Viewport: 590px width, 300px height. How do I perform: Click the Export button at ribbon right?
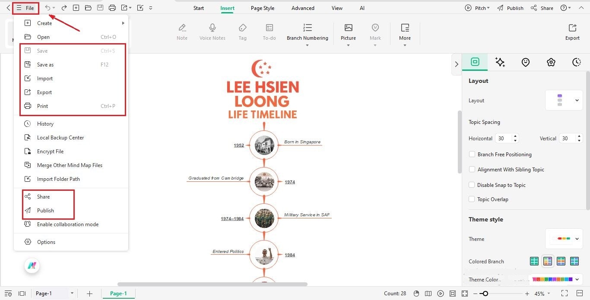tap(572, 32)
